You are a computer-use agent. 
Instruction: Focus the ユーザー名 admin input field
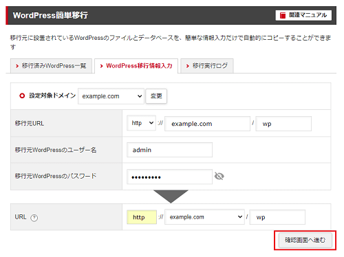pos(169,150)
